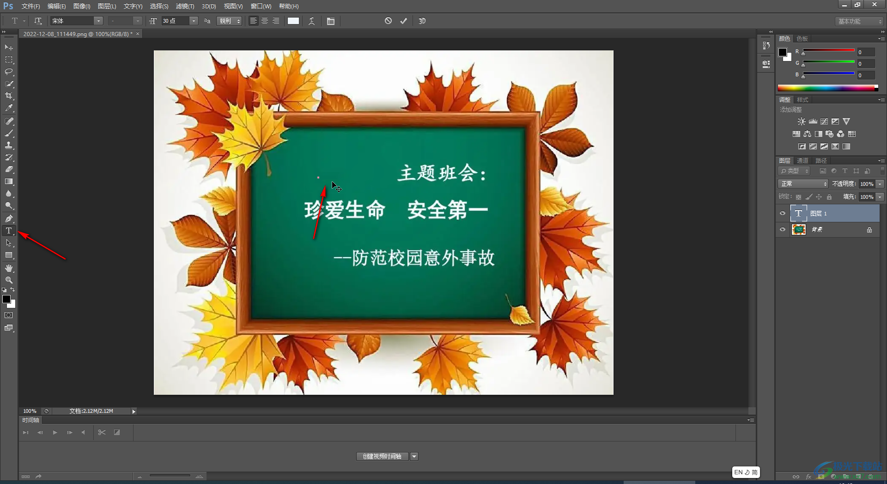Select the Rectangle shape tool
This screenshot has height=484, width=887.
[9, 255]
